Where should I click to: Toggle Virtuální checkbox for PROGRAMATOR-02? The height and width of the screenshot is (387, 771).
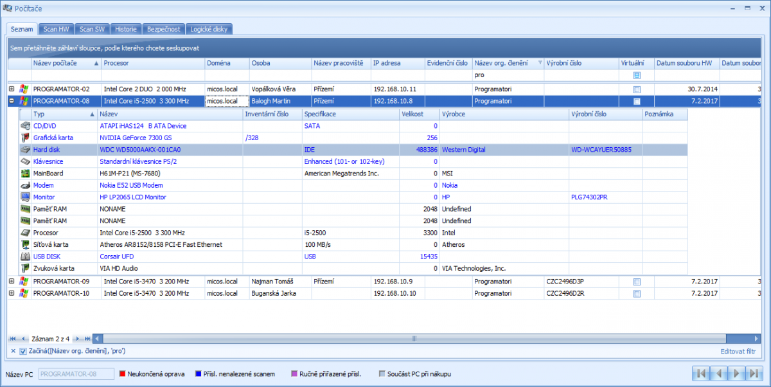click(636, 89)
